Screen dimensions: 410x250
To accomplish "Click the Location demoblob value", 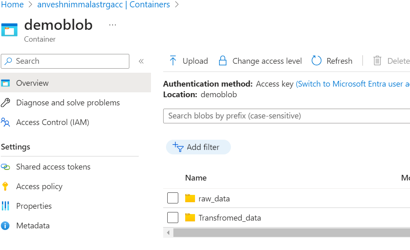I will tap(219, 94).
